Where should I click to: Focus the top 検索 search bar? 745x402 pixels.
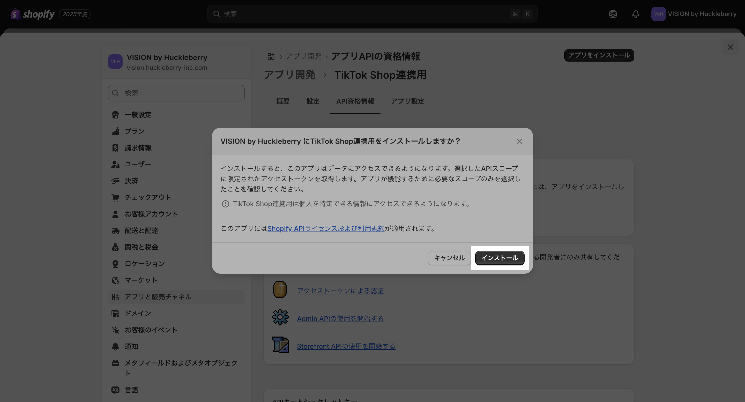[372, 14]
